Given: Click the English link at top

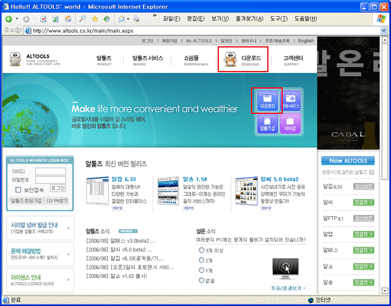Looking at the screenshot, I should pos(306,40).
